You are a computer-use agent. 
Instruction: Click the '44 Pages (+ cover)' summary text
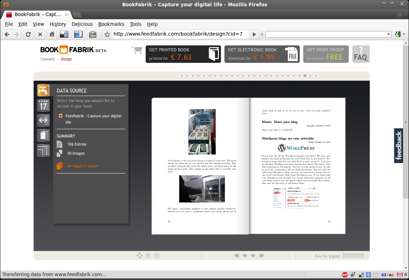coord(83,166)
